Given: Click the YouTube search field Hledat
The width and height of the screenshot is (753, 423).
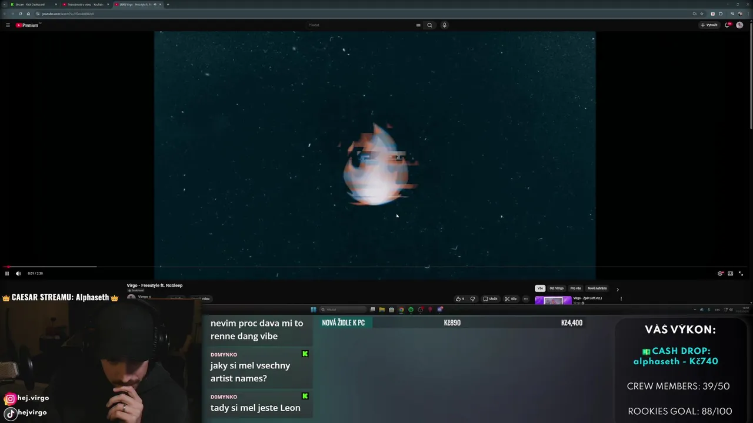Looking at the screenshot, I should 359,25.
